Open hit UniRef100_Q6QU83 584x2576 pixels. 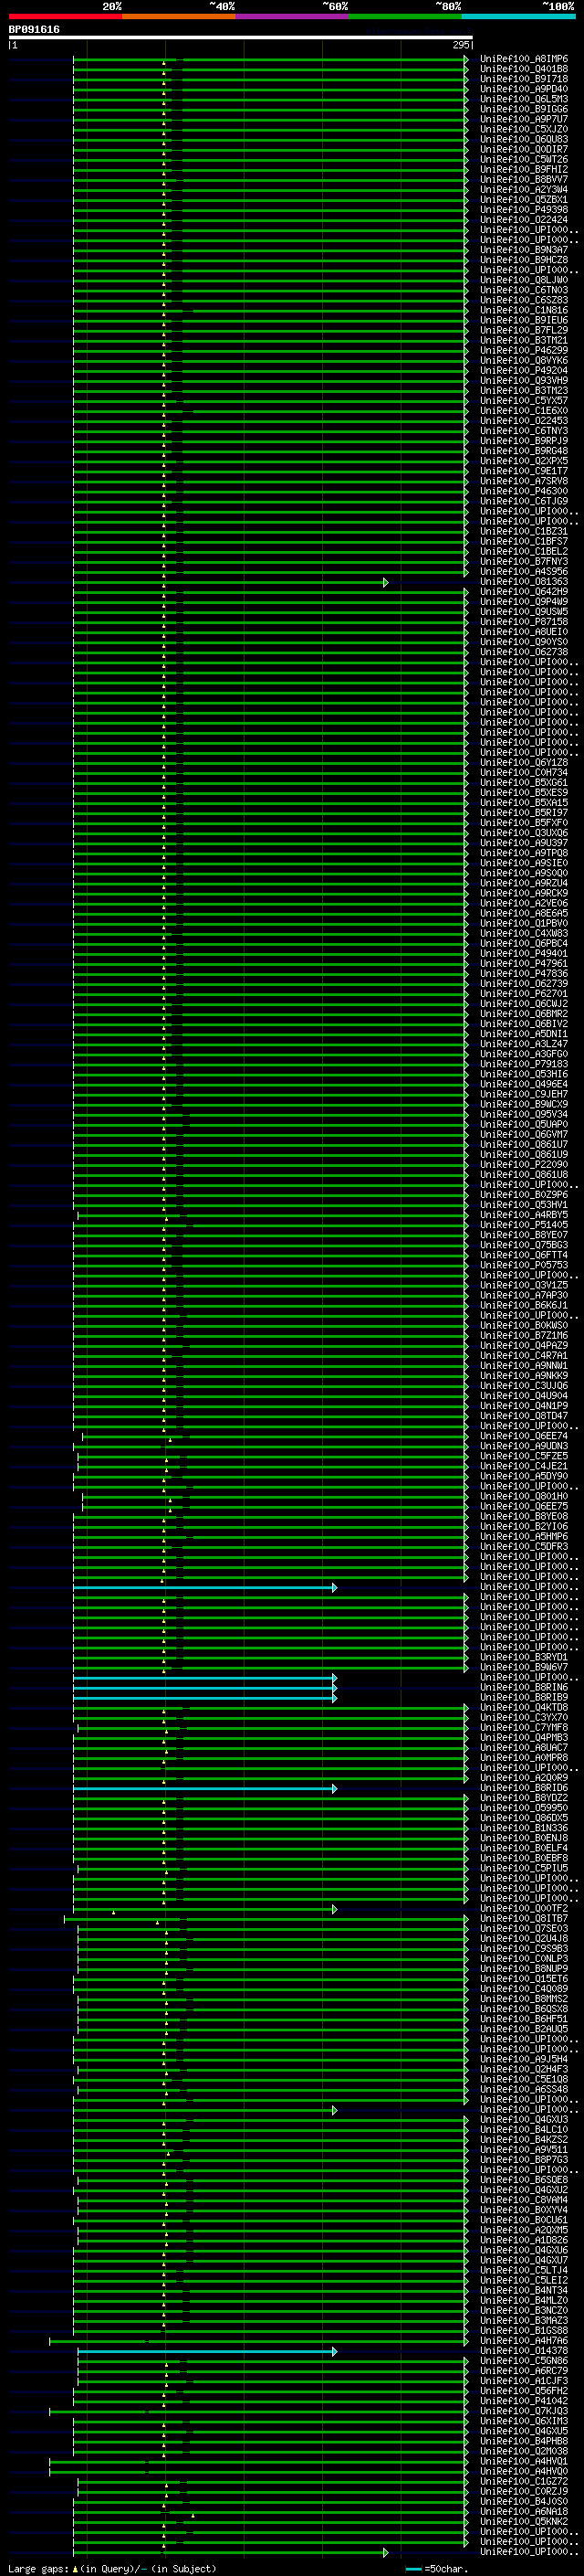click(x=524, y=140)
